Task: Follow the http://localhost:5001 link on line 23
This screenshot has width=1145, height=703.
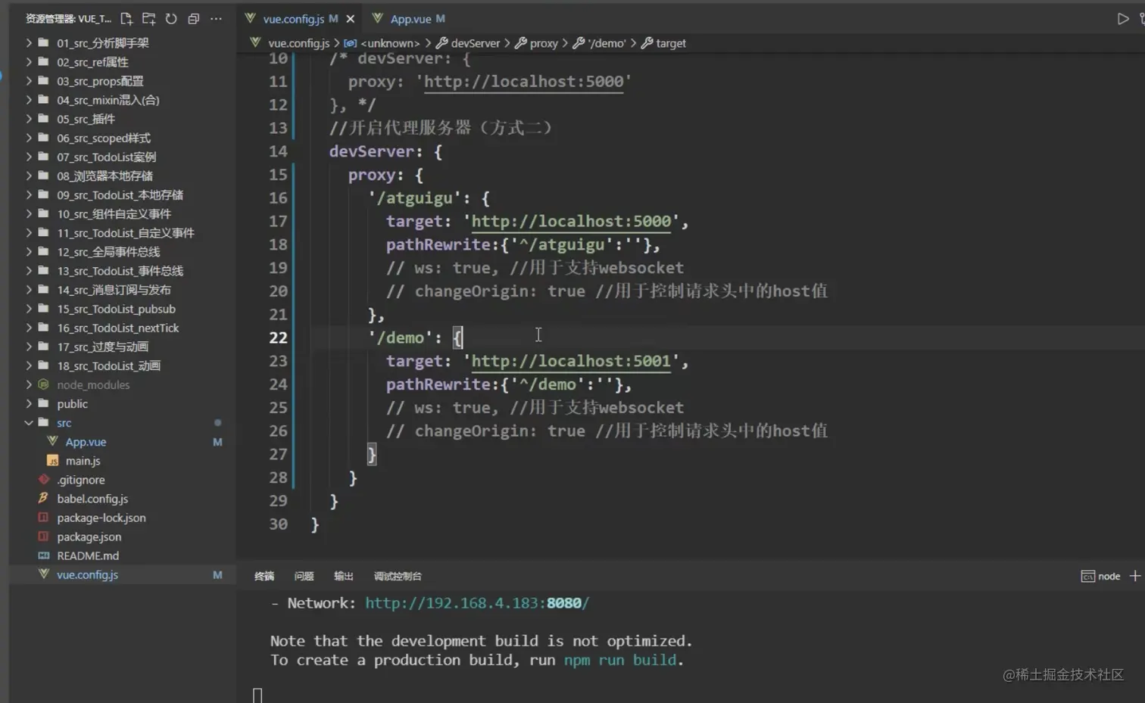Action: point(571,361)
